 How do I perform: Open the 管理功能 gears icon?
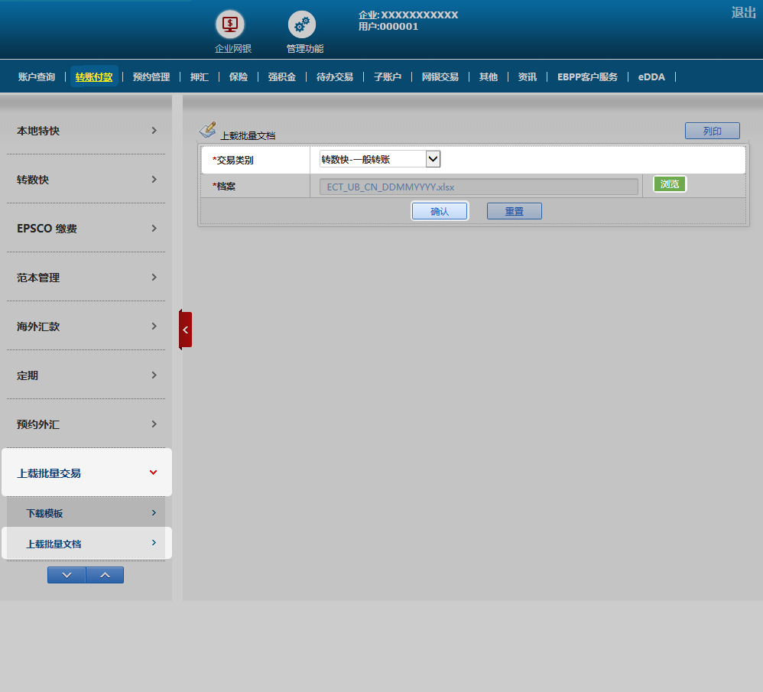302,24
